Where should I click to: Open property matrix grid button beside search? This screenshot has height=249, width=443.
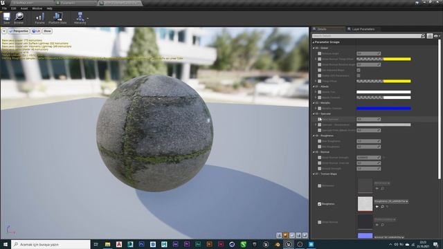429,36
